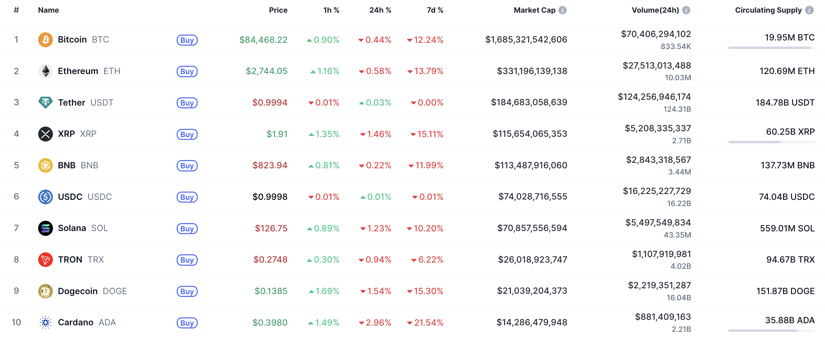Click the Dogecoin logo icon

coord(45,291)
